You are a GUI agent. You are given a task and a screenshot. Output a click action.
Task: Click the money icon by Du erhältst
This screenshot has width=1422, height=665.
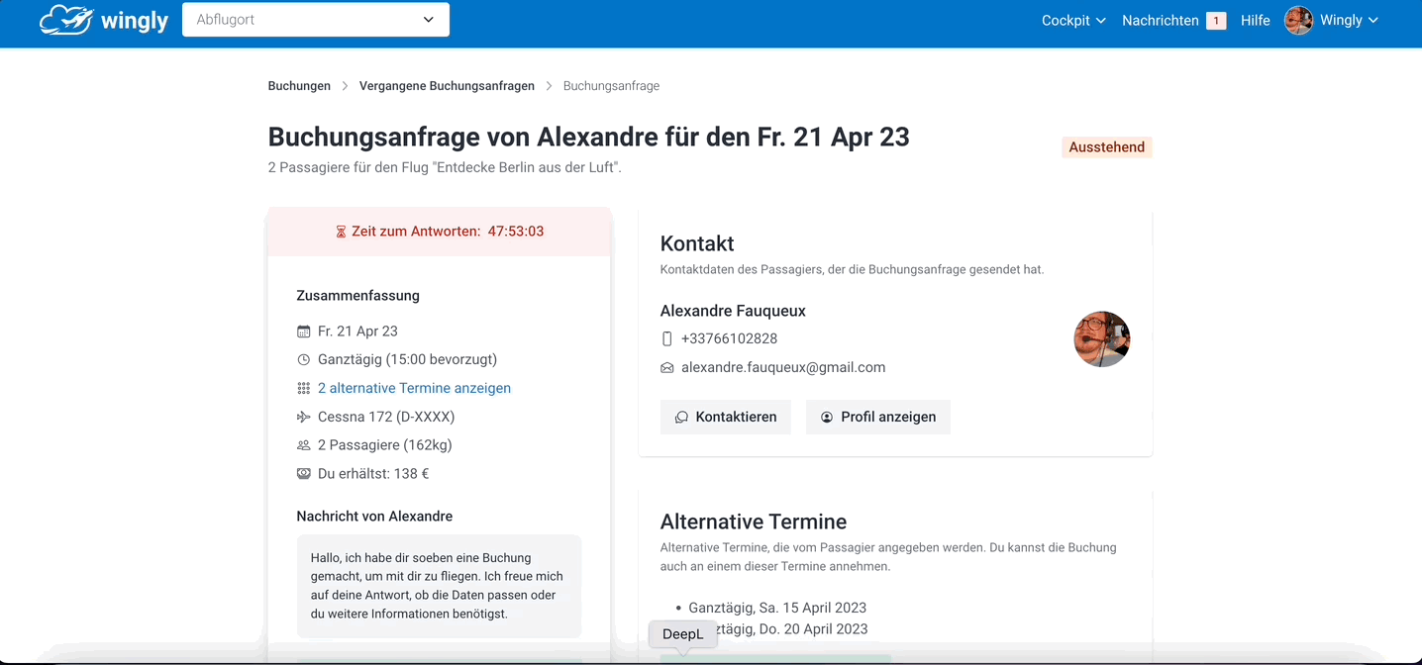[x=304, y=474]
